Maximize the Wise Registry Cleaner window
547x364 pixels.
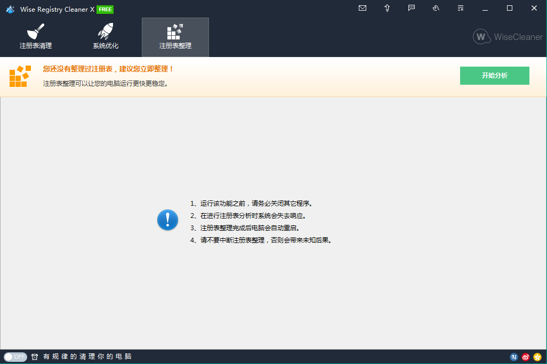coord(509,8)
